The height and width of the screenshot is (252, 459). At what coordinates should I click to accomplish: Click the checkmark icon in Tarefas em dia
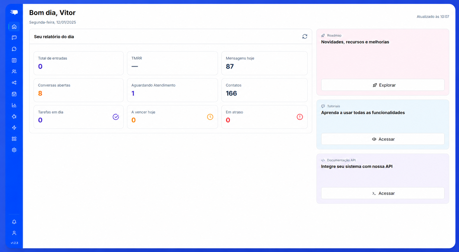point(116,117)
